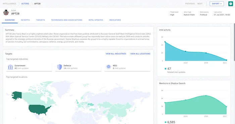Click View All Locations link

140,54
